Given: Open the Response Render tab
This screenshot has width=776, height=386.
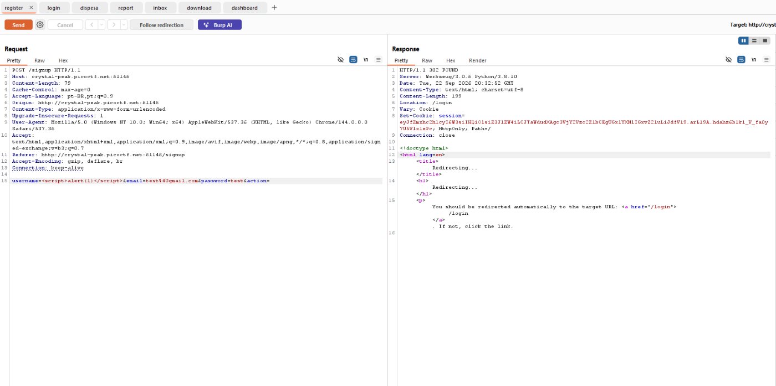Looking at the screenshot, I should 477,60.
